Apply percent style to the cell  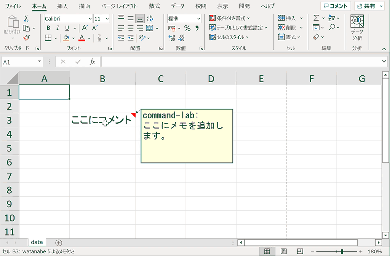click(187, 28)
